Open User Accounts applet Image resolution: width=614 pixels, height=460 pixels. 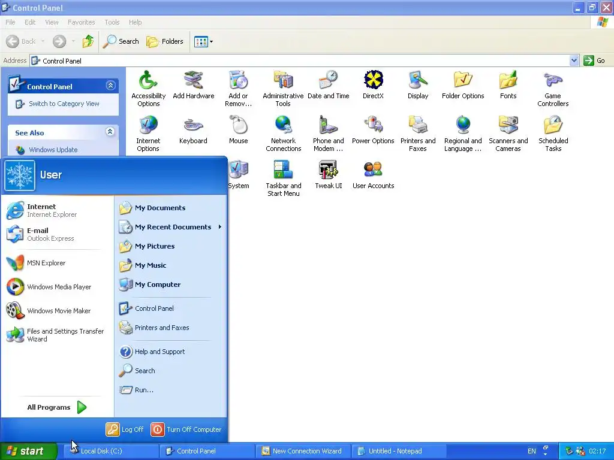[x=373, y=175]
